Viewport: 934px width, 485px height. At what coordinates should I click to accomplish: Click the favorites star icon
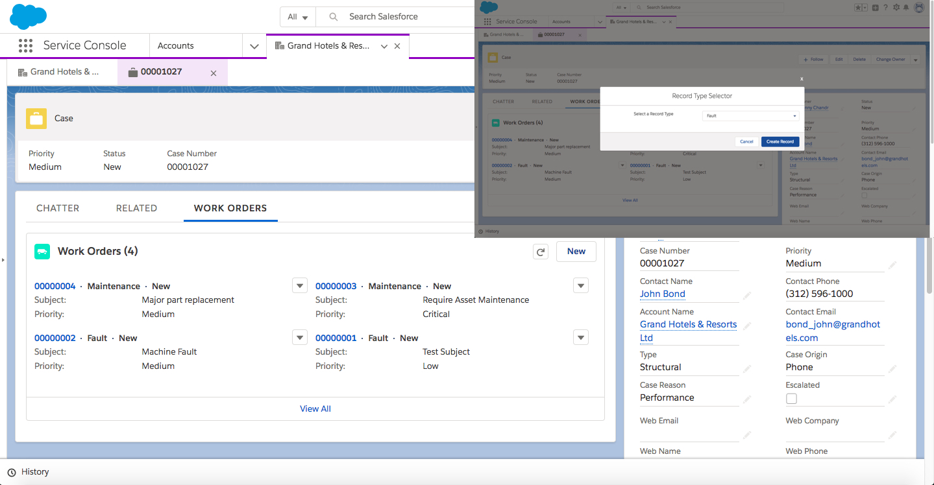tap(858, 7)
